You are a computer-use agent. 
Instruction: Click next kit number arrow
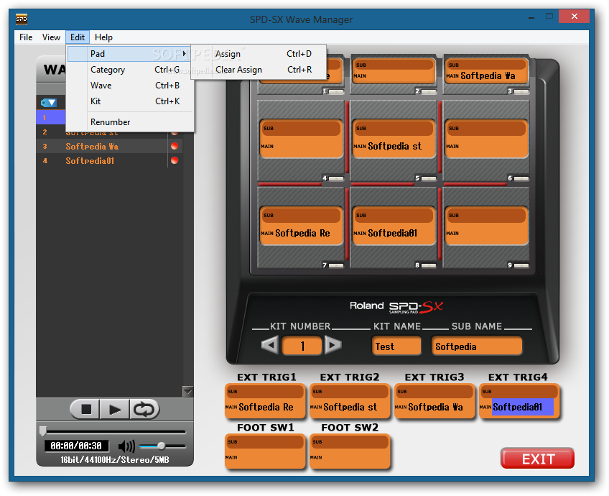pyautogui.click(x=333, y=345)
